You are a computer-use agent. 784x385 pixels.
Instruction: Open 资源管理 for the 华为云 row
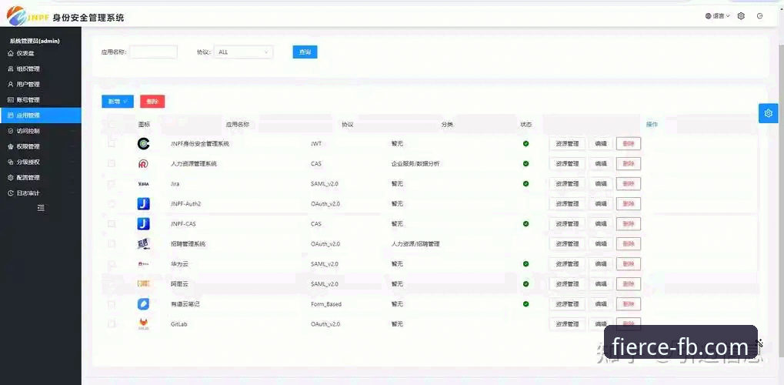click(x=567, y=264)
